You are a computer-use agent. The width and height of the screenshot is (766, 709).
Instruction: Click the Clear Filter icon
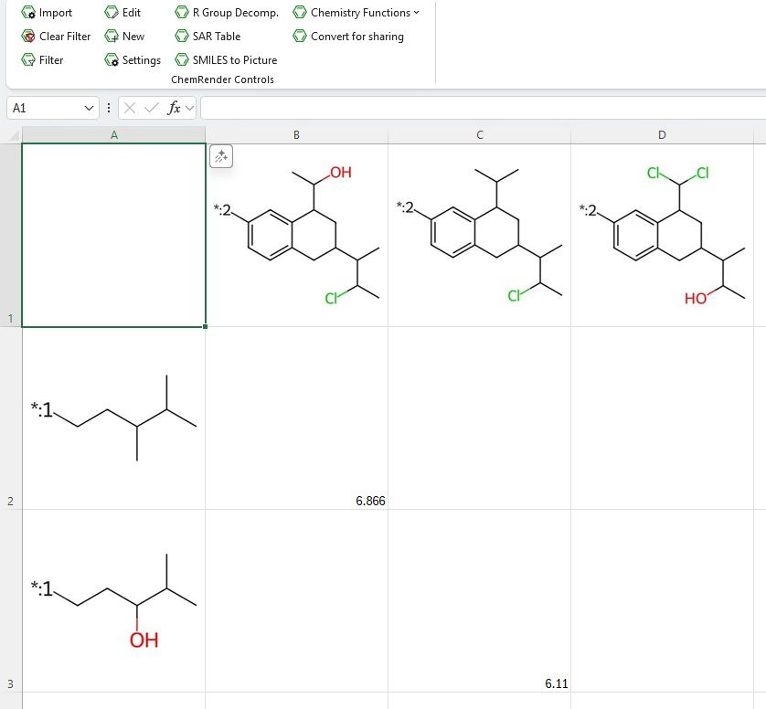coord(28,37)
